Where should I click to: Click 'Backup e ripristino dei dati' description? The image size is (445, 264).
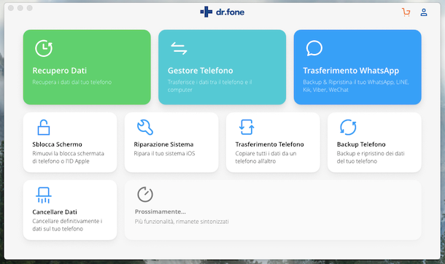(x=371, y=158)
